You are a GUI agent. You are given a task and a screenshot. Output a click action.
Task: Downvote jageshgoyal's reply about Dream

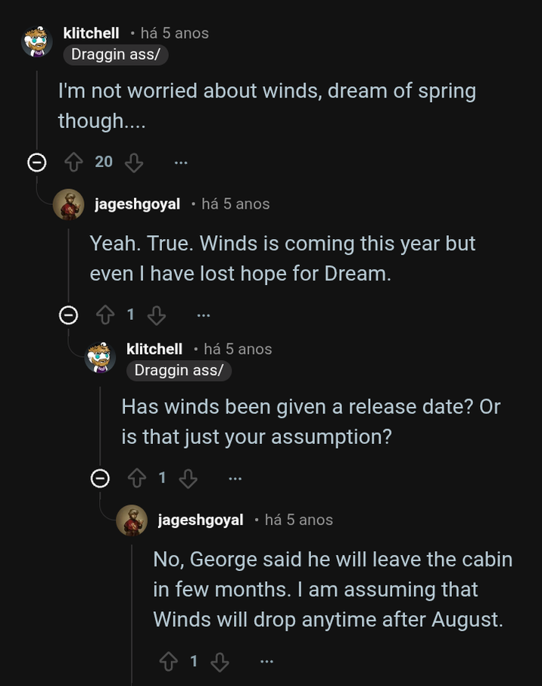pyautogui.click(x=156, y=313)
